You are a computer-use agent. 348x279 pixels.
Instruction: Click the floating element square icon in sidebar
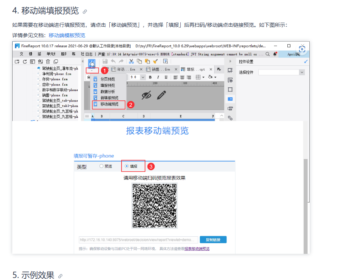230,90
